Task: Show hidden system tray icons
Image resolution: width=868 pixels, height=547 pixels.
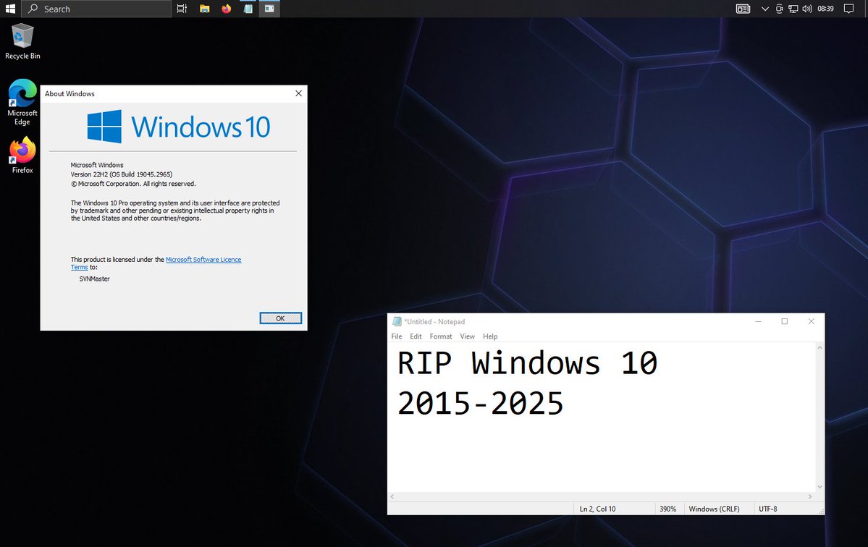Action: (x=764, y=9)
